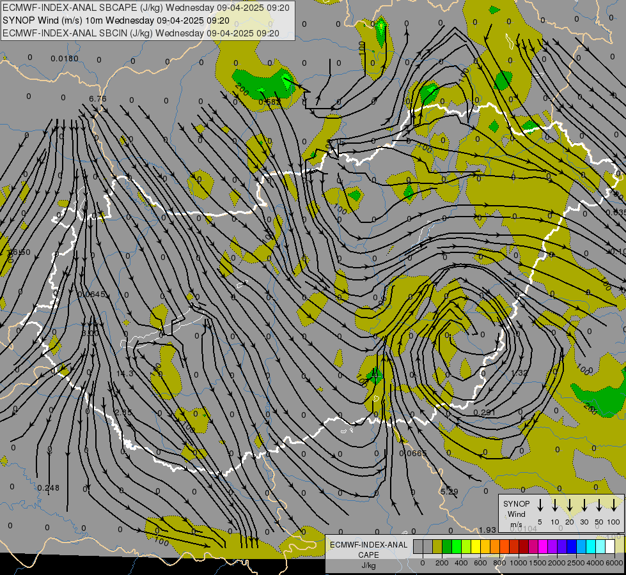Click the 'SYNOP' wind legend label

point(516,503)
